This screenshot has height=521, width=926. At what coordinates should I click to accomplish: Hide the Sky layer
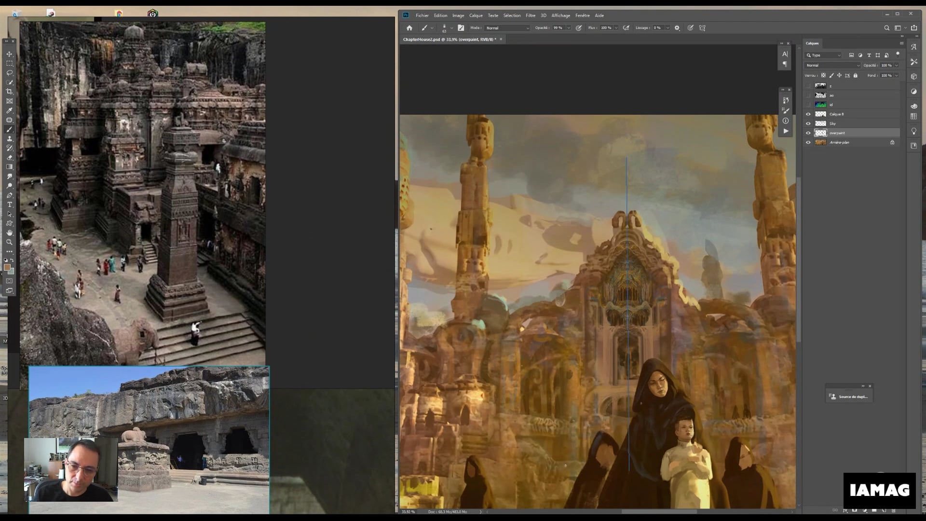[x=808, y=123]
